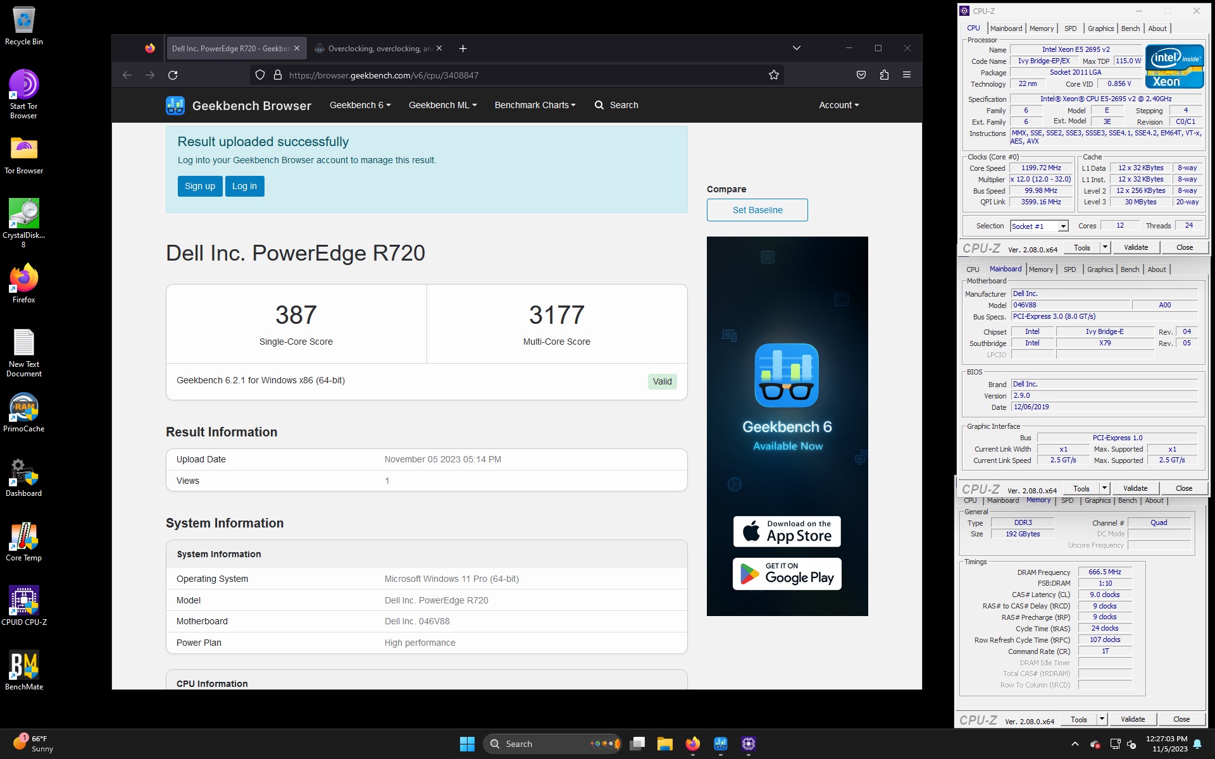The width and height of the screenshot is (1215, 759).
Task: Click Close in middle CPU-Z window
Action: click(1184, 488)
